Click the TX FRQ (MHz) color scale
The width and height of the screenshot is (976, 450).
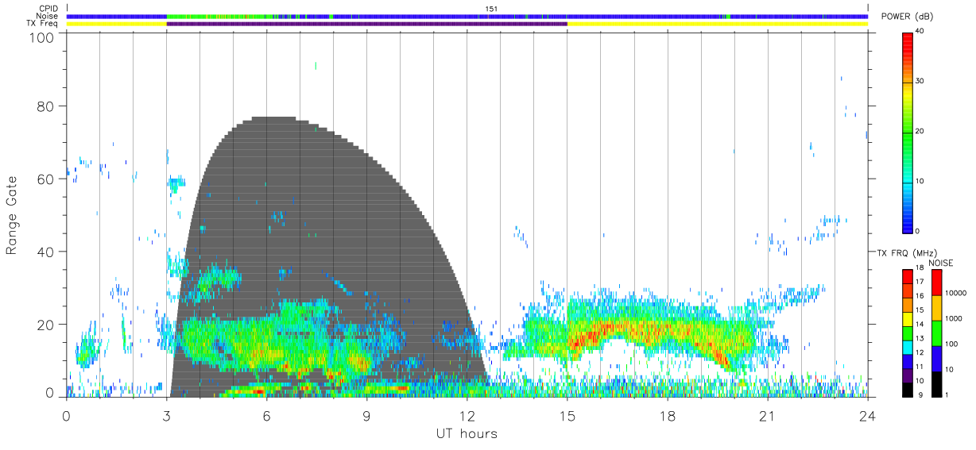908,332
